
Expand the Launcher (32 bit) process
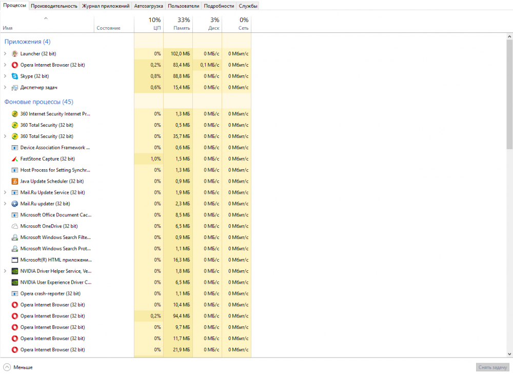[5, 54]
